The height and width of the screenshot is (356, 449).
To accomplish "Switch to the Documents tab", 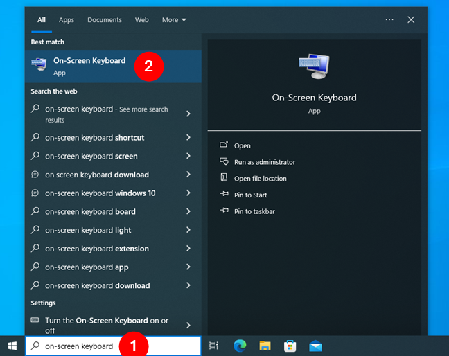I will point(105,20).
